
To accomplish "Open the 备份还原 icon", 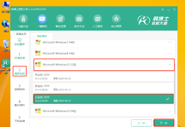I will (61, 19).
